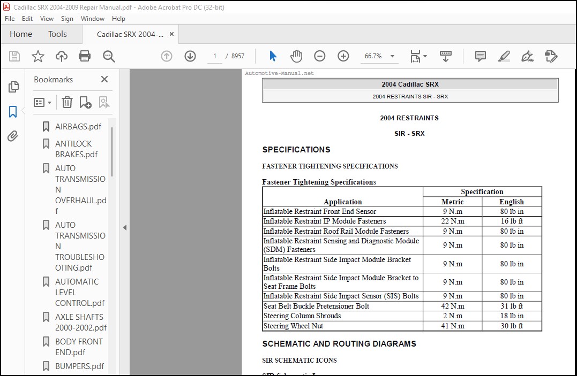Open the zoom level dropdown arrow
Screen dimensions: 577x376
point(392,56)
